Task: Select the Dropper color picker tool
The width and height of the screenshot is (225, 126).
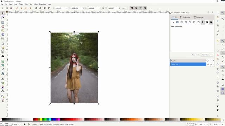Action: click(2, 69)
